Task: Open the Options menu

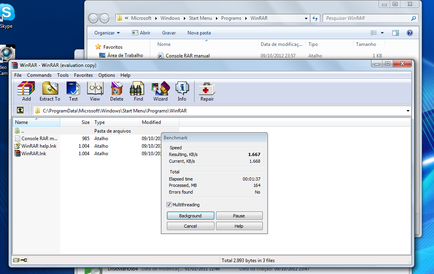Action: pyautogui.click(x=107, y=75)
